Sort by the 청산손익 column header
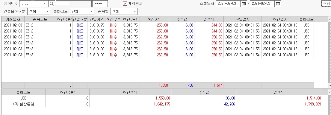Image resolution: width=331 pixels, height=115 pixels. click(154, 19)
